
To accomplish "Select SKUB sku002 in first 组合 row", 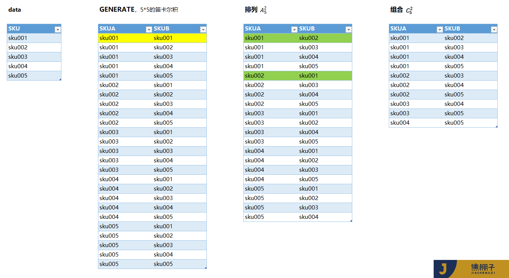I will coord(470,38).
